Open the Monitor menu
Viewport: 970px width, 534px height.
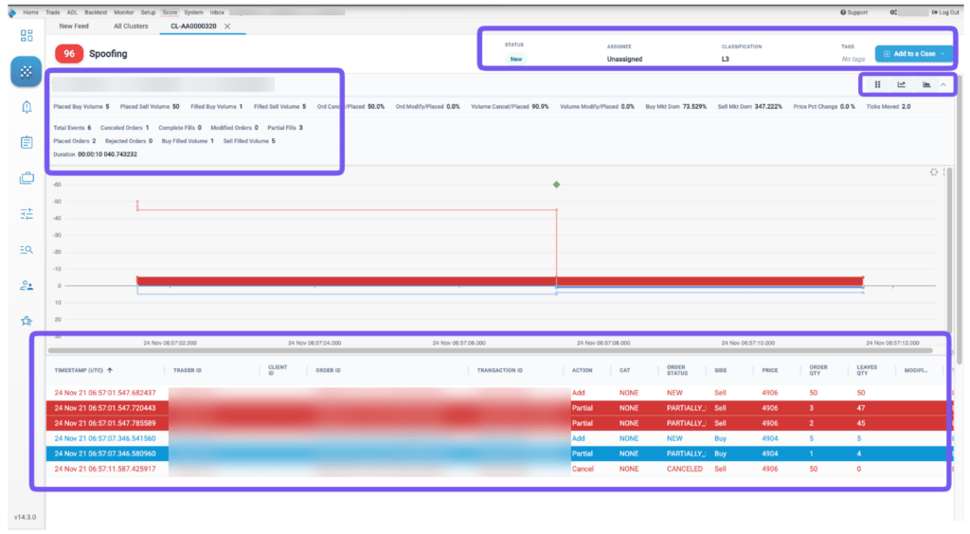pyautogui.click(x=124, y=12)
